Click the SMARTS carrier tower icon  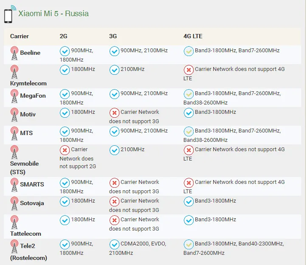tap(14, 185)
